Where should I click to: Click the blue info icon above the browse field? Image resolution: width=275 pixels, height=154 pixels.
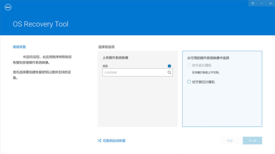(x=169, y=66)
